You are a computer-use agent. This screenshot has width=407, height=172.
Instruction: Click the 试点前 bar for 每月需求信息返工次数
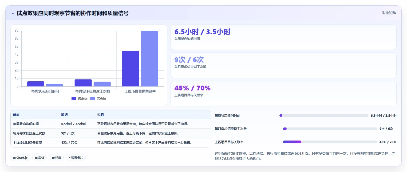tap(83, 83)
